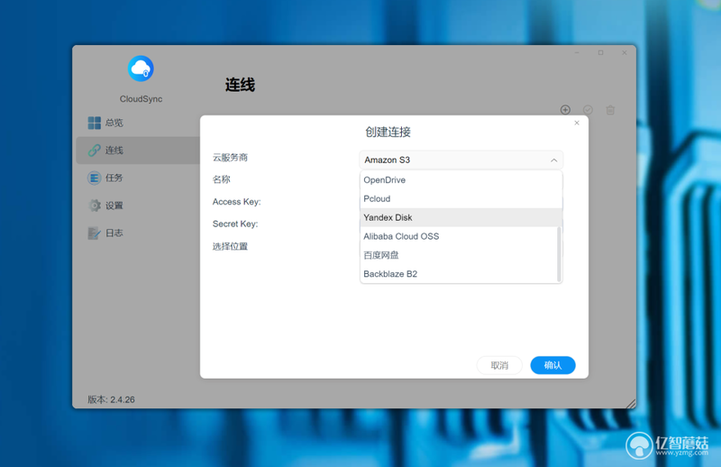Select Backblaze B2 provider option
721x467 pixels.
[x=459, y=274]
